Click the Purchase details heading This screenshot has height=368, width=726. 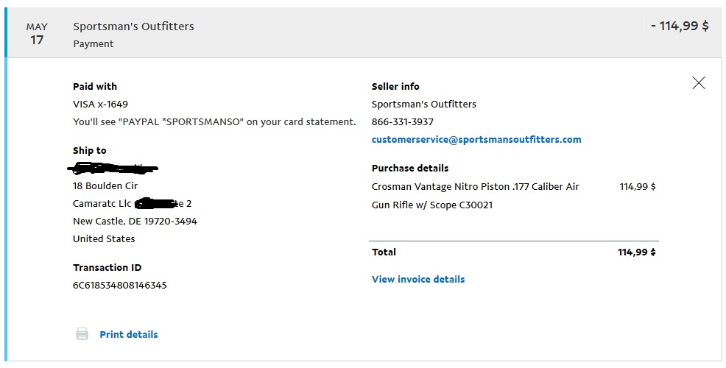[x=410, y=168]
